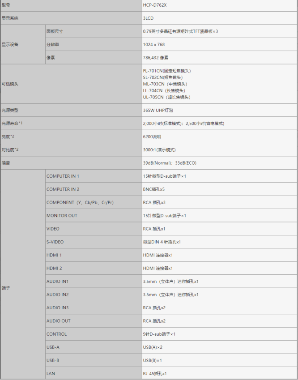
Task: Click the HDMI 2 row label
Action: [x=54, y=268]
